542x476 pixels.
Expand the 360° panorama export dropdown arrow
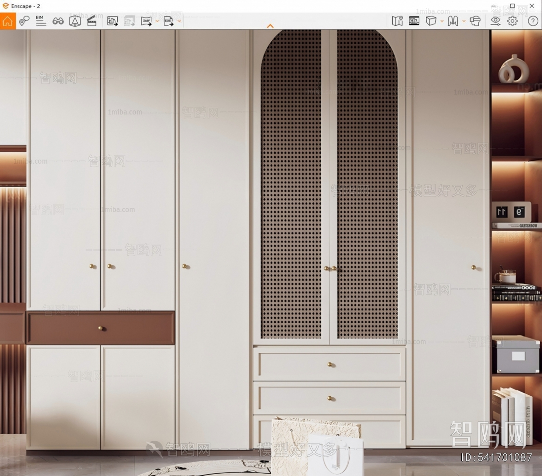[157, 21]
